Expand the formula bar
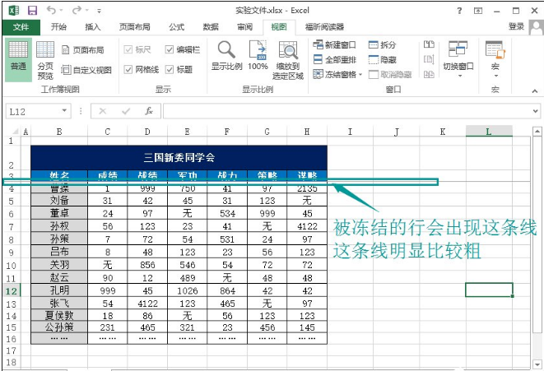 pos(536,111)
